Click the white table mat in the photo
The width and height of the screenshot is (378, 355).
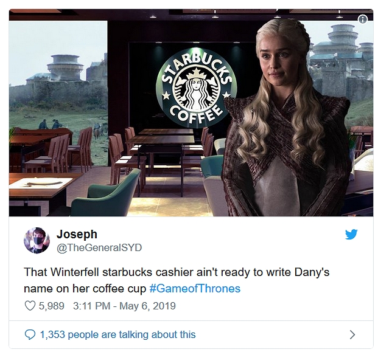point(41,183)
